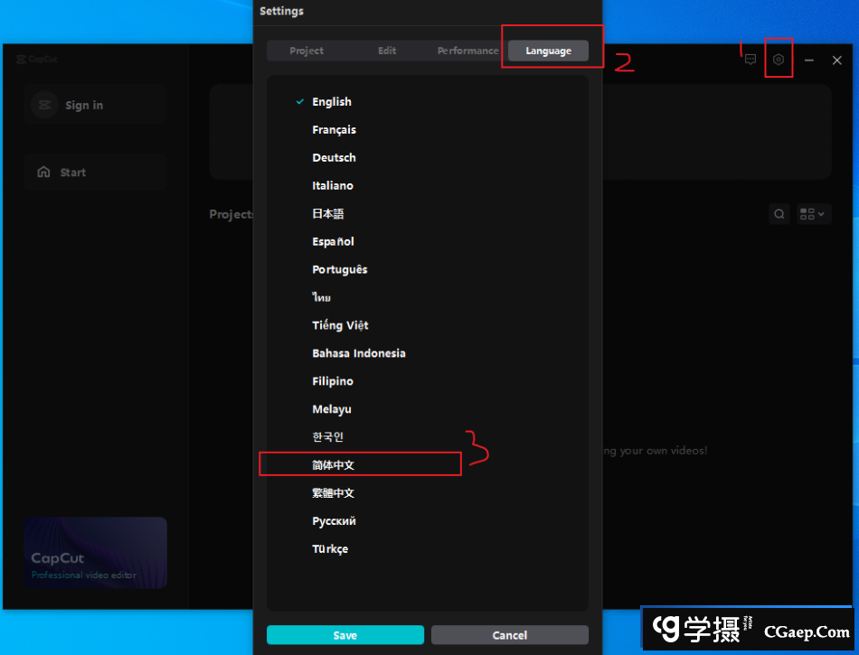Switch to the Language tab

tap(548, 51)
